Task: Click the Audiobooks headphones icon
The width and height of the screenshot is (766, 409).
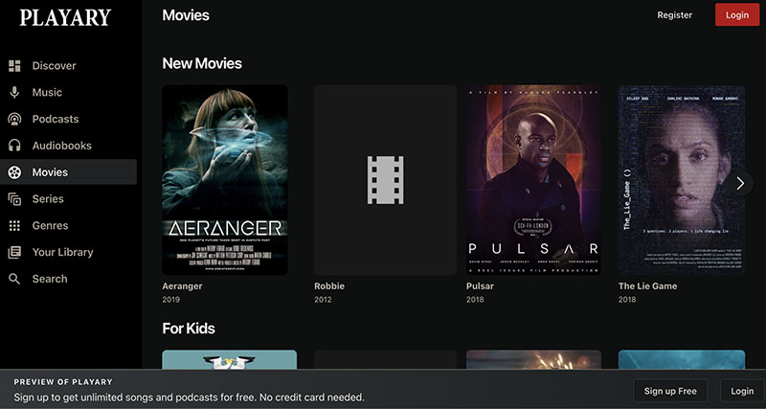Action: (x=14, y=146)
